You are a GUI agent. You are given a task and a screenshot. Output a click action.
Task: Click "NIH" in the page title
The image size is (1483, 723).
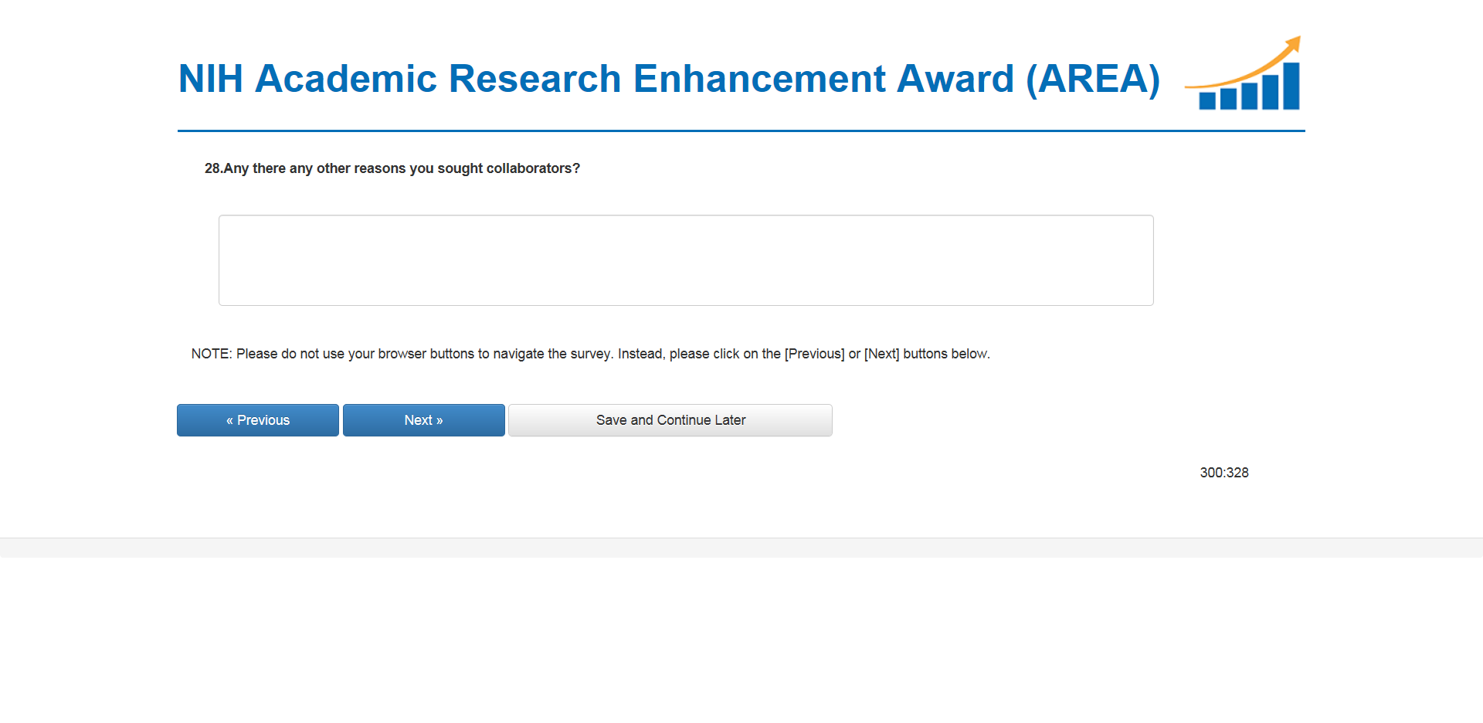point(211,79)
